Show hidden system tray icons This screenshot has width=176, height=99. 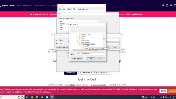pos(158,97)
